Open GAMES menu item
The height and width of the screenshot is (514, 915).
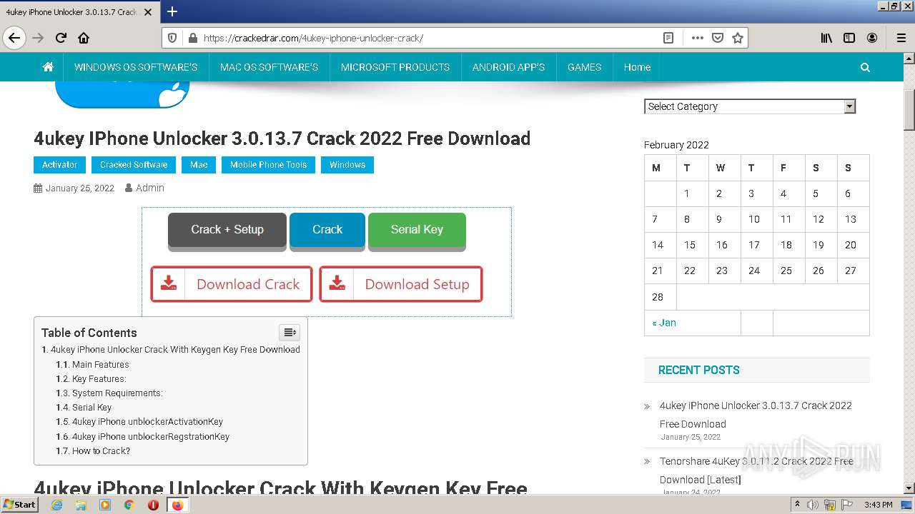pos(584,67)
